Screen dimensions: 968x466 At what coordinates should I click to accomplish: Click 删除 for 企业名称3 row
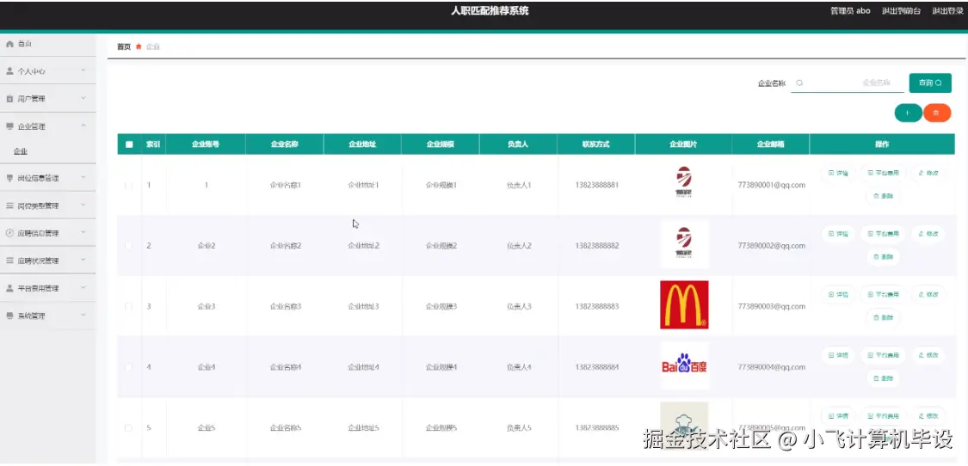883,317
